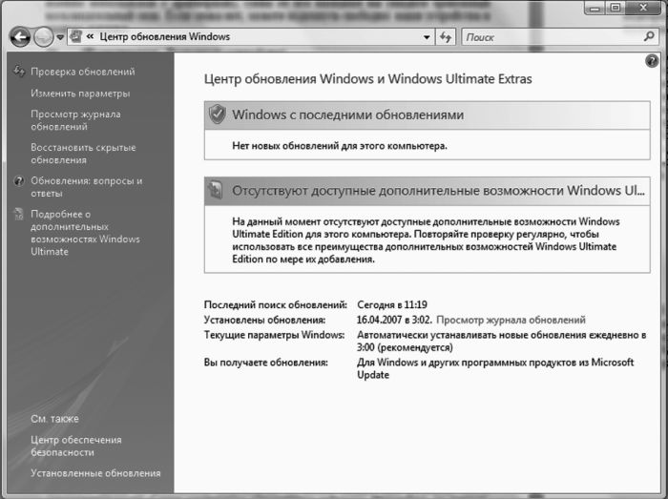Click the green shield icon in status banner
This screenshot has width=668, height=499.
[x=218, y=114]
